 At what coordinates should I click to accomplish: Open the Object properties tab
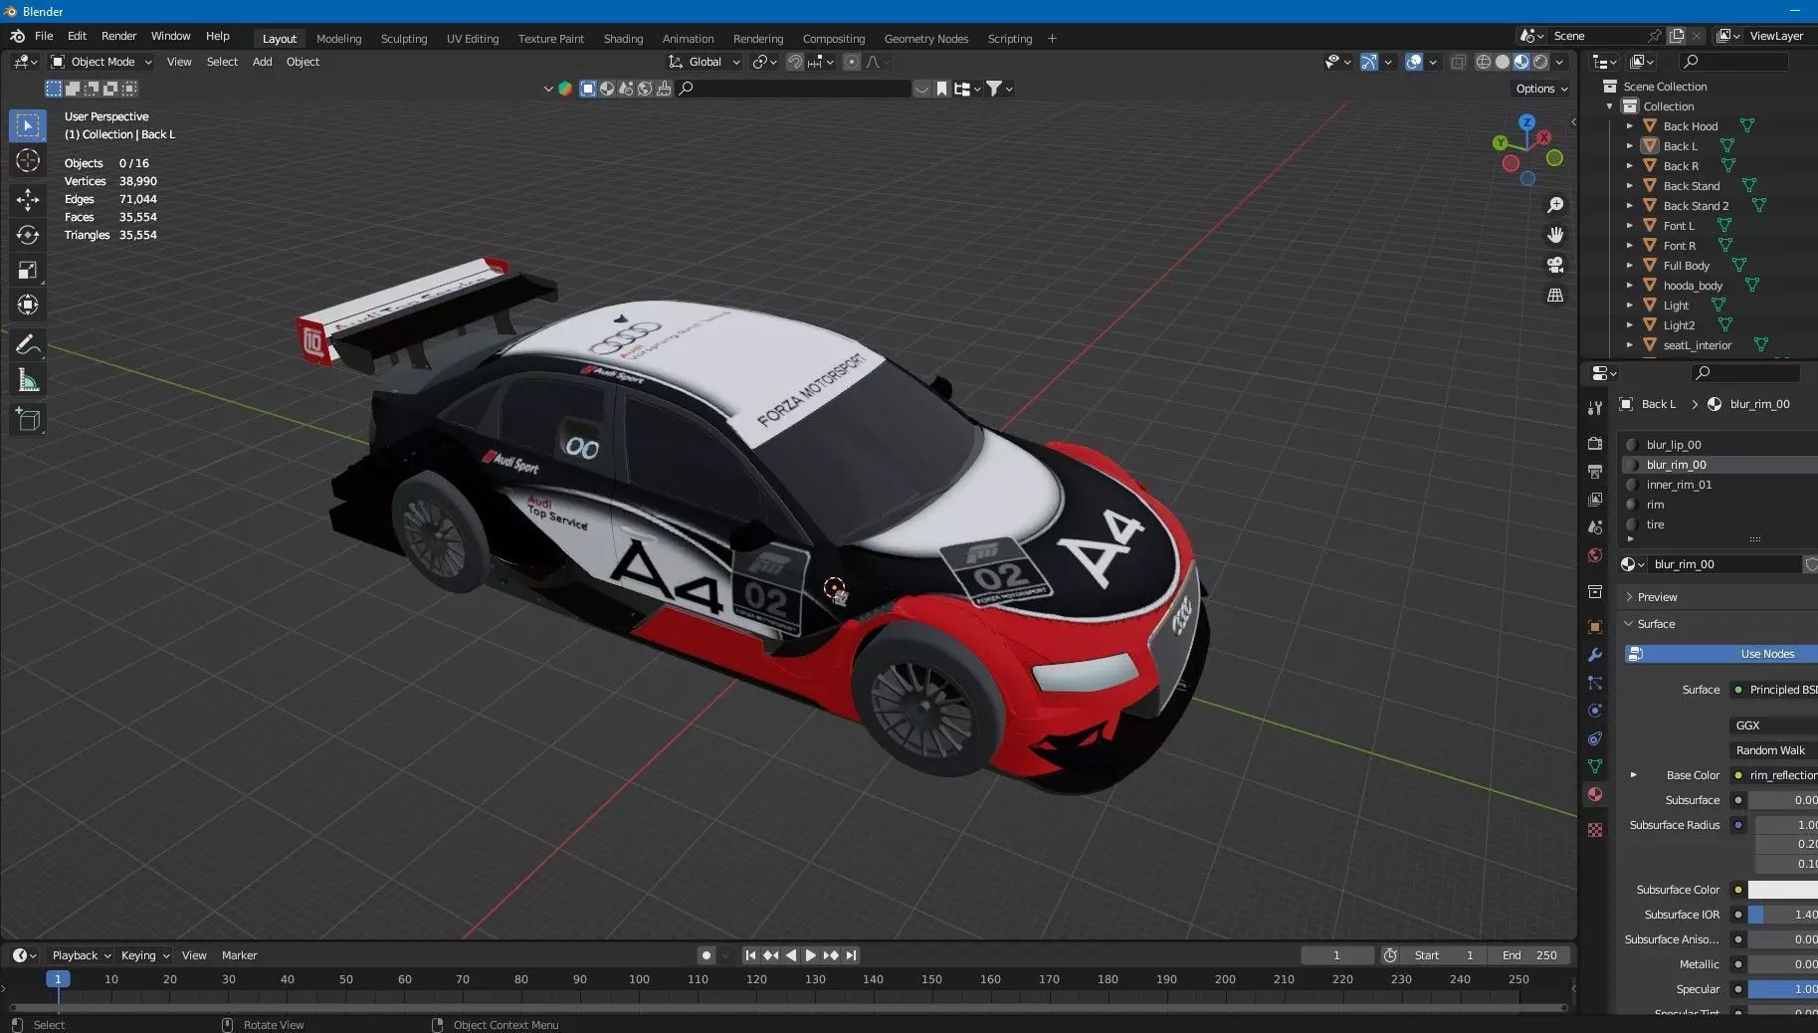click(1595, 627)
